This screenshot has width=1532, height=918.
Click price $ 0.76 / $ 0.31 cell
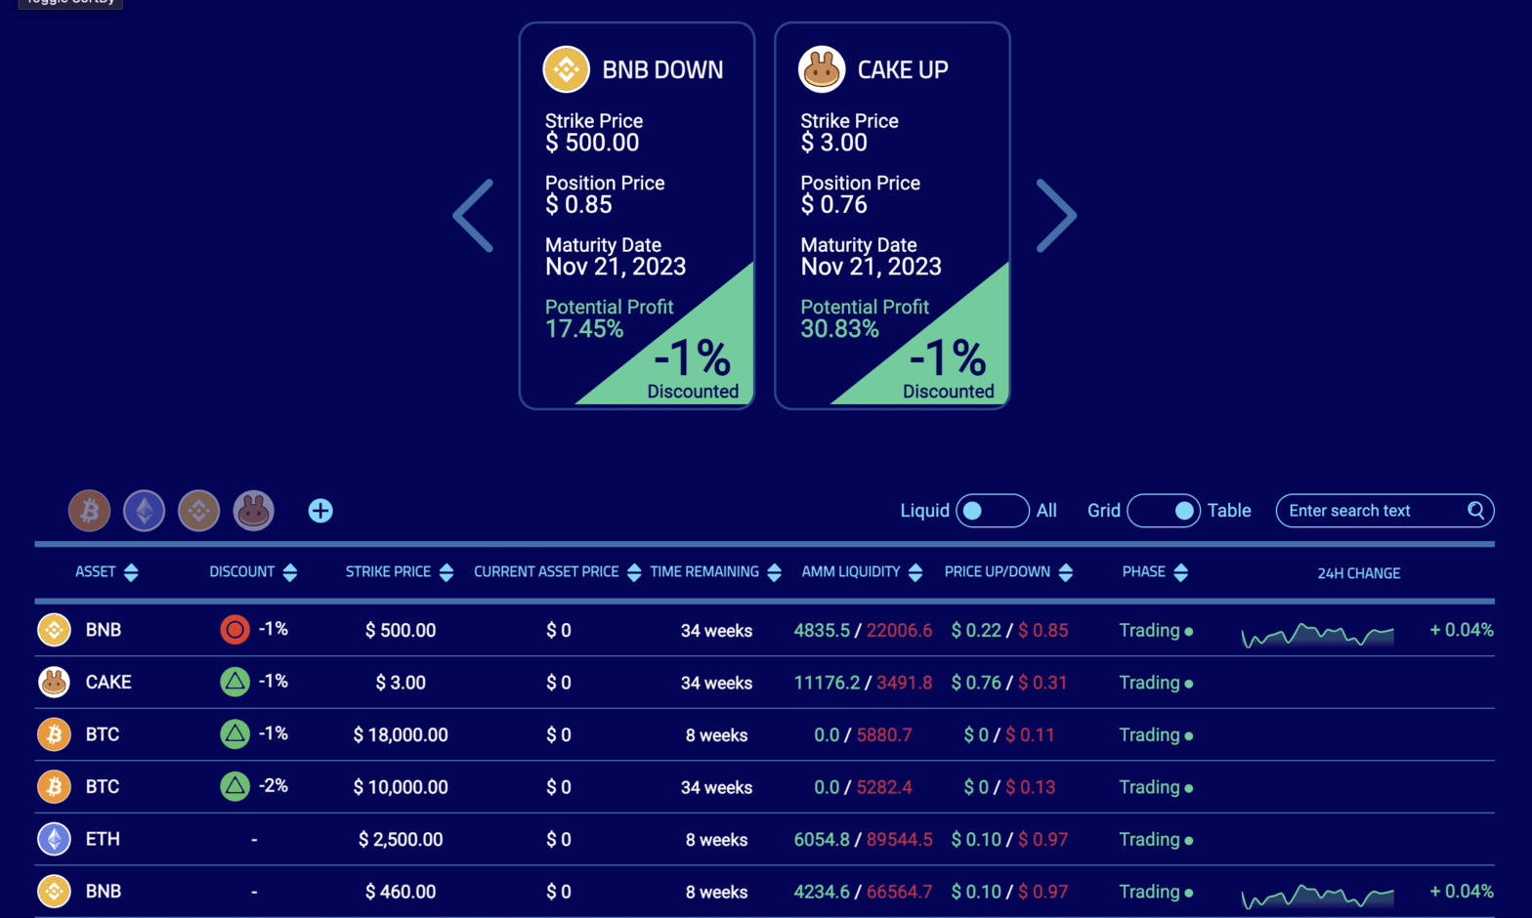(x=1009, y=683)
